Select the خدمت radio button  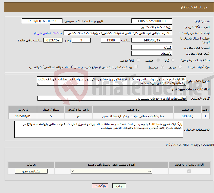(158, 60)
